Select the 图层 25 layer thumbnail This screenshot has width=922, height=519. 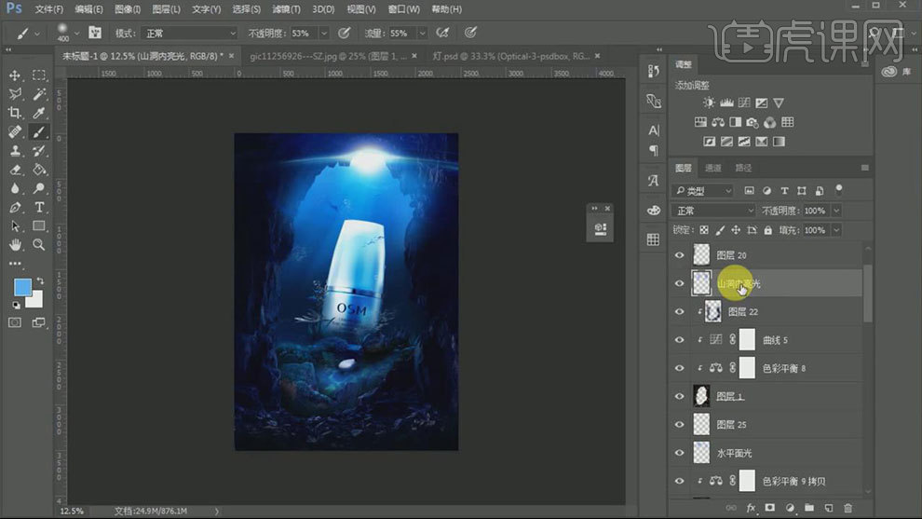click(701, 425)
